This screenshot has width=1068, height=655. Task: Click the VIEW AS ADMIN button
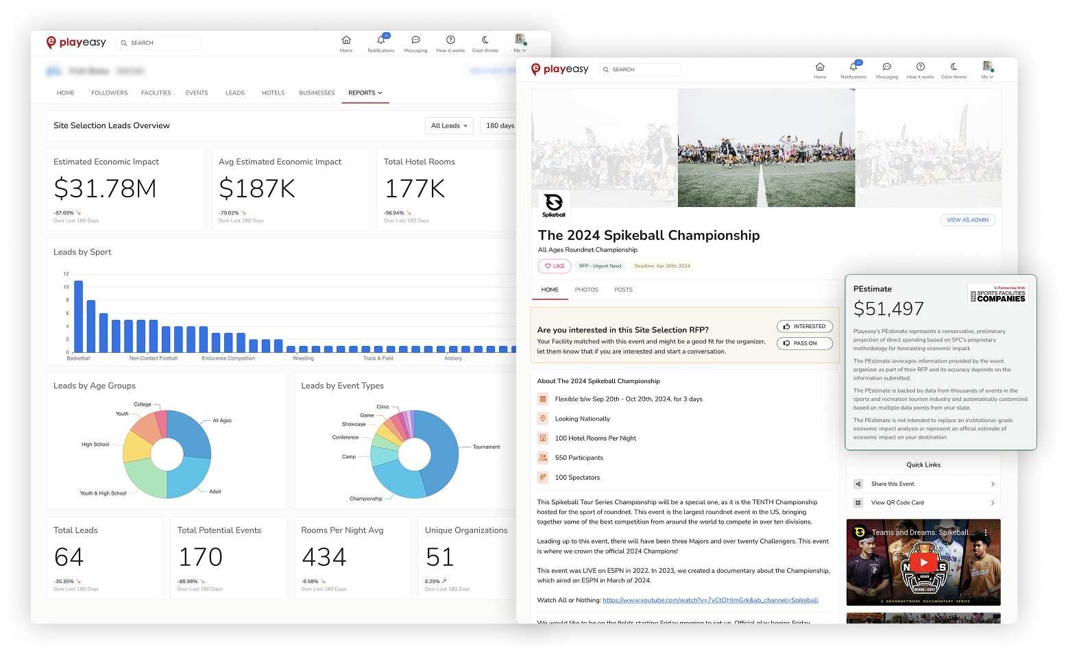967,220
